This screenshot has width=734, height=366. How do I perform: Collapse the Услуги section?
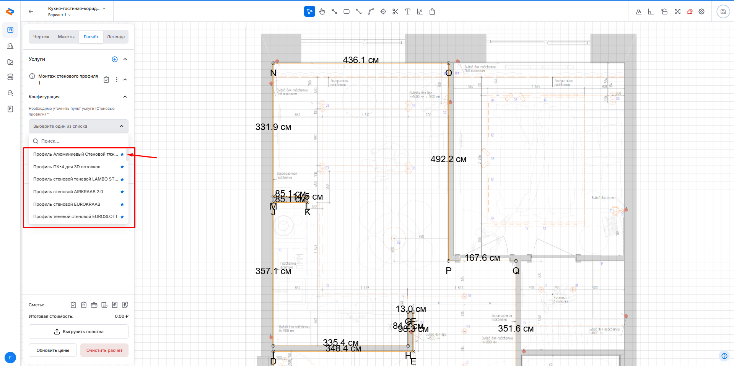[125, 59]
